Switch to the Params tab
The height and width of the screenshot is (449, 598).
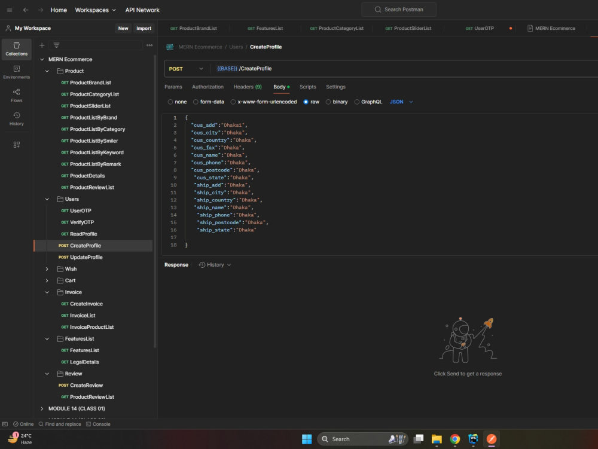tap(173, 87)
